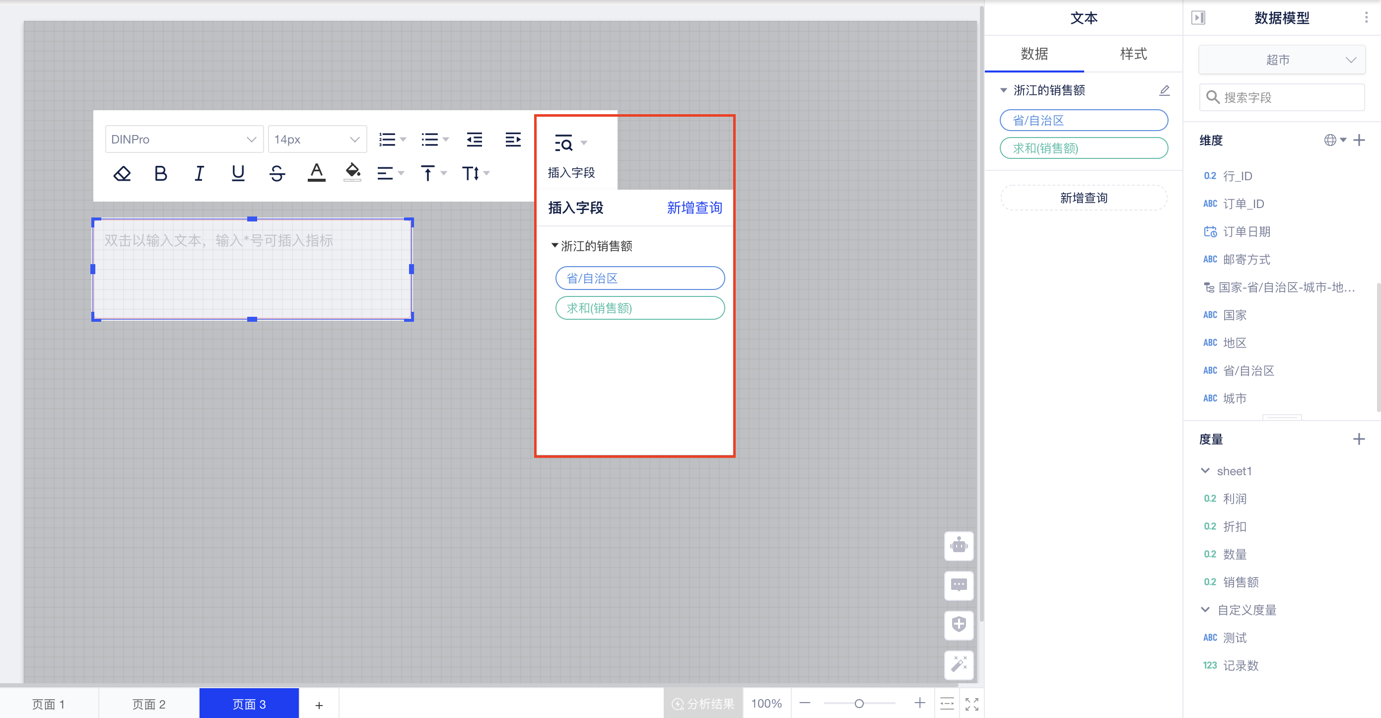Switch to the 样式 tab
The height and width of the screenshot is (718, 1381).
[1132, 54]
